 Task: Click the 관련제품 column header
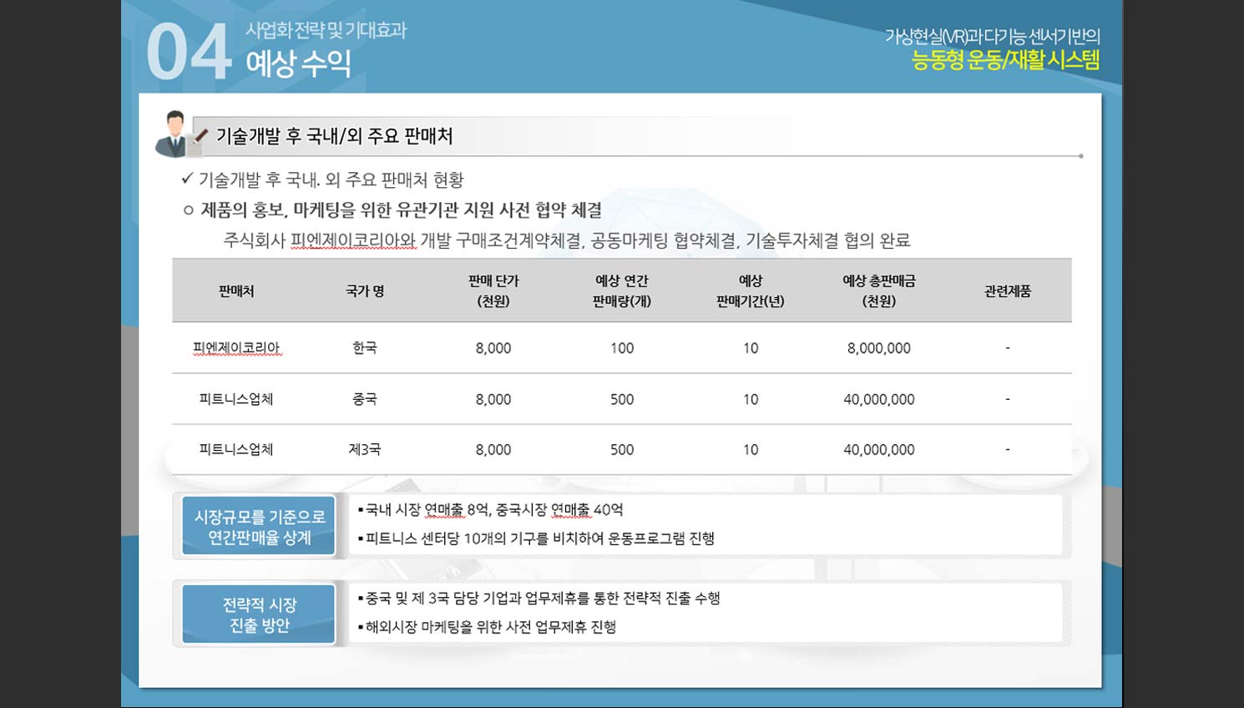click(1007, 291)
